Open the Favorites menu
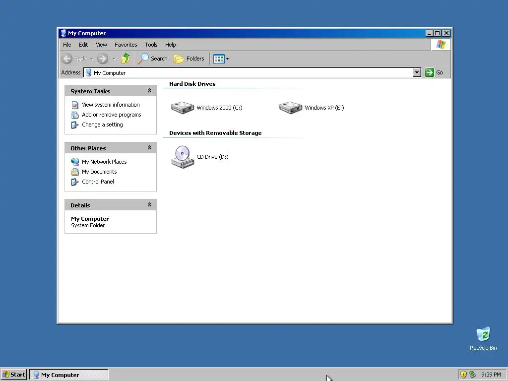The image size is (508, 381). tap(126, 45)
